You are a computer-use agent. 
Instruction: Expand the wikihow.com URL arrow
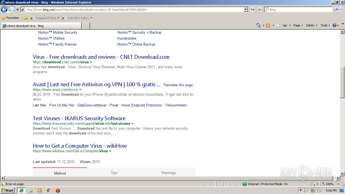(110, 151)
